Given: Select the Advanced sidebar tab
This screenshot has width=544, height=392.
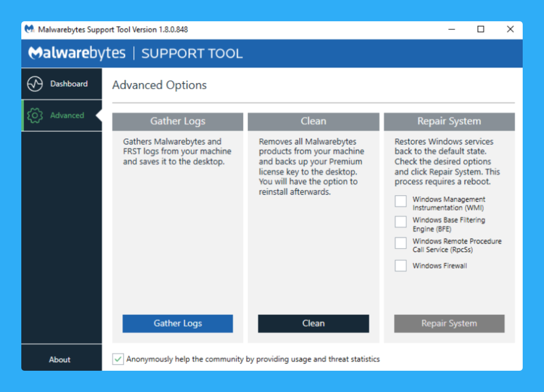Looking at the screenshot, I should pyautogui.click(x=62, y=115).
